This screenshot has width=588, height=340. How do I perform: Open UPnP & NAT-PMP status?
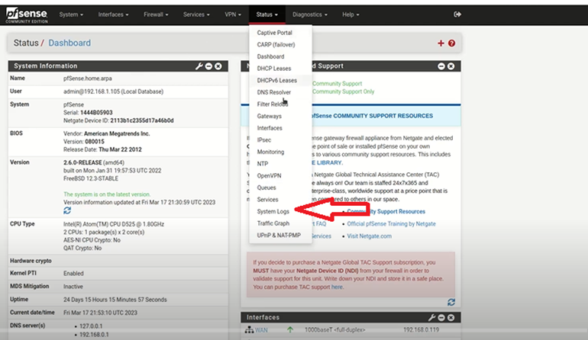(280, 235)
